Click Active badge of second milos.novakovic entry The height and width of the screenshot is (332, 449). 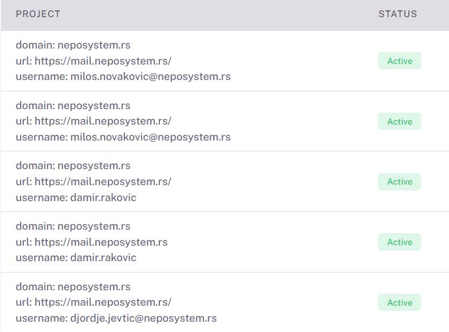pyautogui.click(x=399, y=121)
